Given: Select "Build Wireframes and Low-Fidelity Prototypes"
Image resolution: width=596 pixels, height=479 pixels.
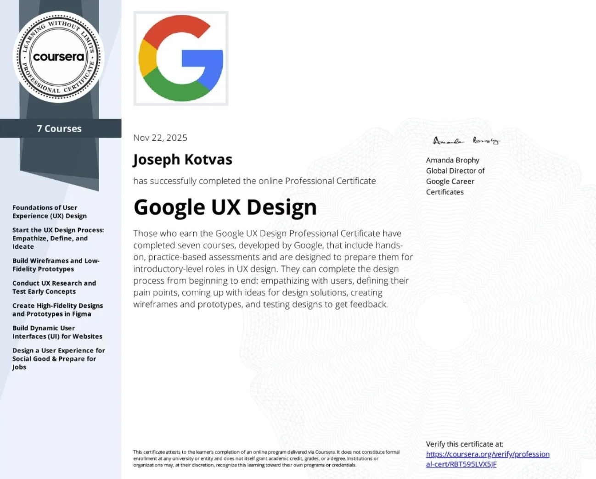Looking at the screenshot, I should tap(56, 265).
